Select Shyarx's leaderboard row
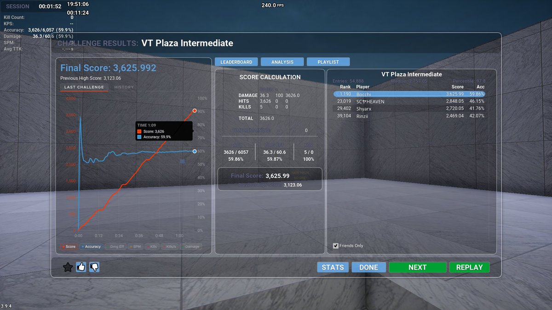This screenshot has height=310, width=552. click(409, 108)
